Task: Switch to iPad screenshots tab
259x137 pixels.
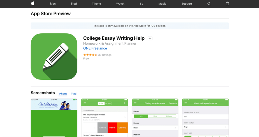Action: (x=74, y=94)
